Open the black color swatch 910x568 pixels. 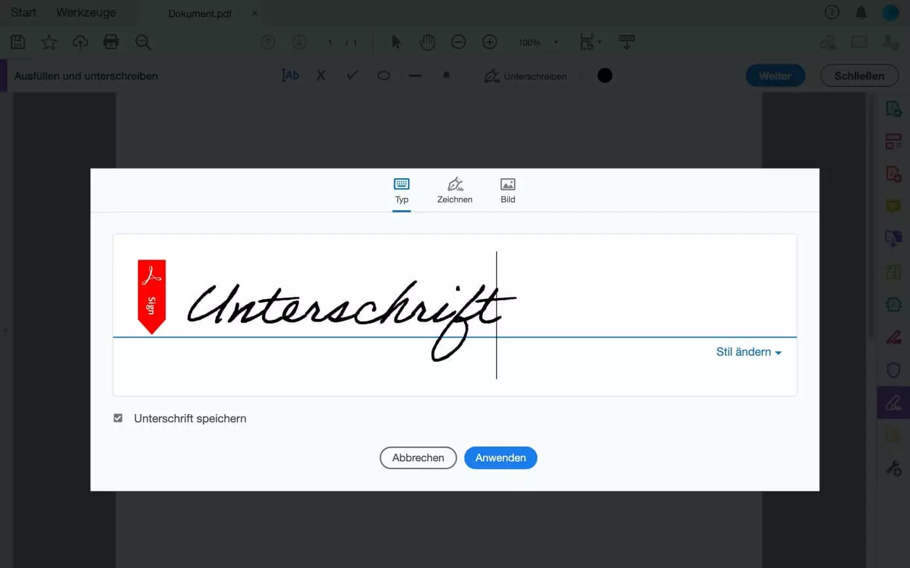pos(605,75)
